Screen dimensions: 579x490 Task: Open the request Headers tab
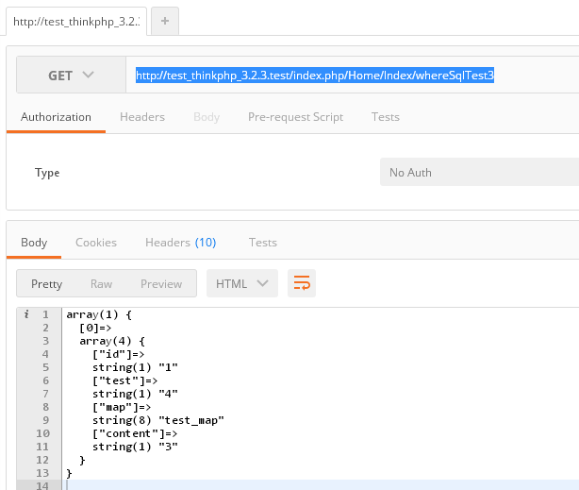click(x=142, y=117)
